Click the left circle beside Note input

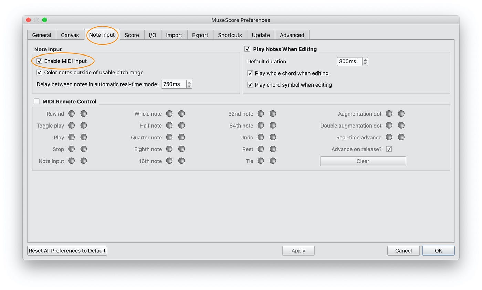click(71, 161)
